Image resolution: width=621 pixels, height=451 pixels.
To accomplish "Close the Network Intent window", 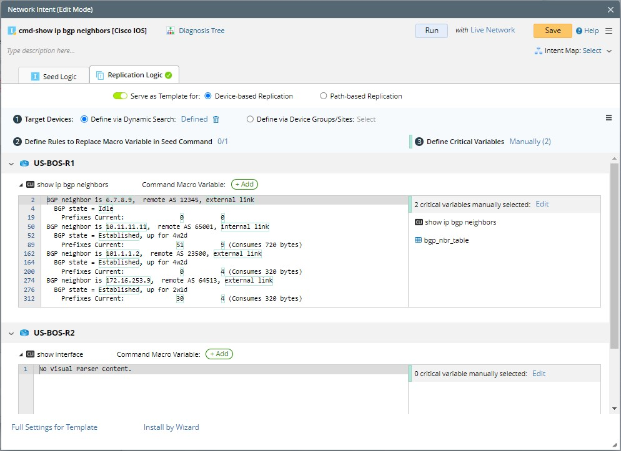I will (610, 9).
